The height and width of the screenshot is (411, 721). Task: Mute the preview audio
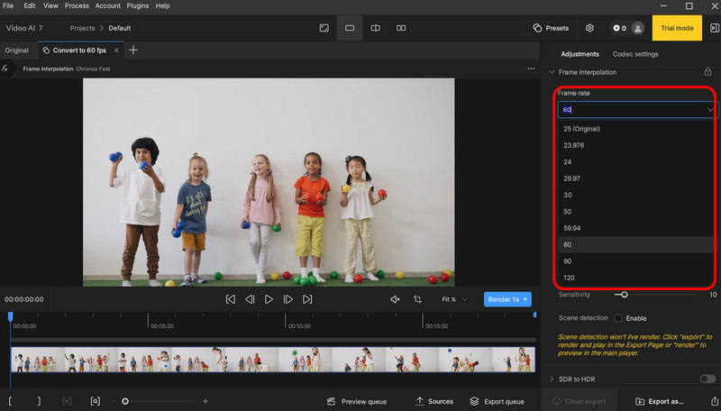(x=396, y=299)
